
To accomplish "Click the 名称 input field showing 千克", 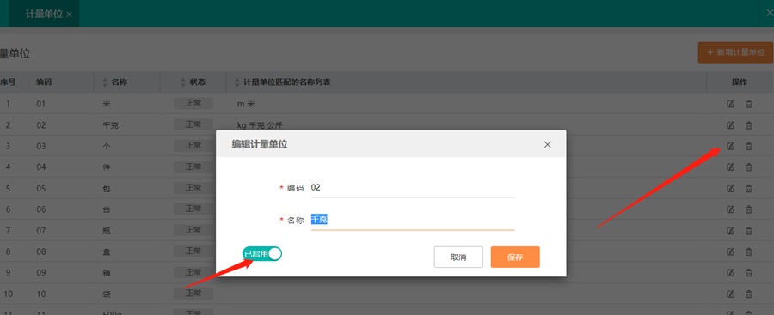I will click(x=413, y=220).
